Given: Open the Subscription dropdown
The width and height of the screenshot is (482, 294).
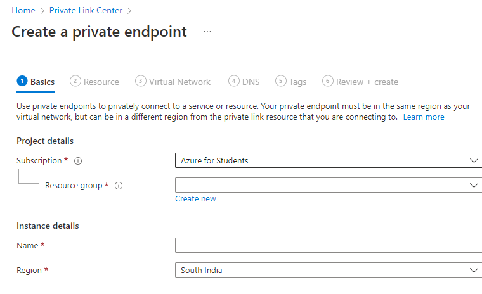Looking at the screenshot, I should 328,161.
